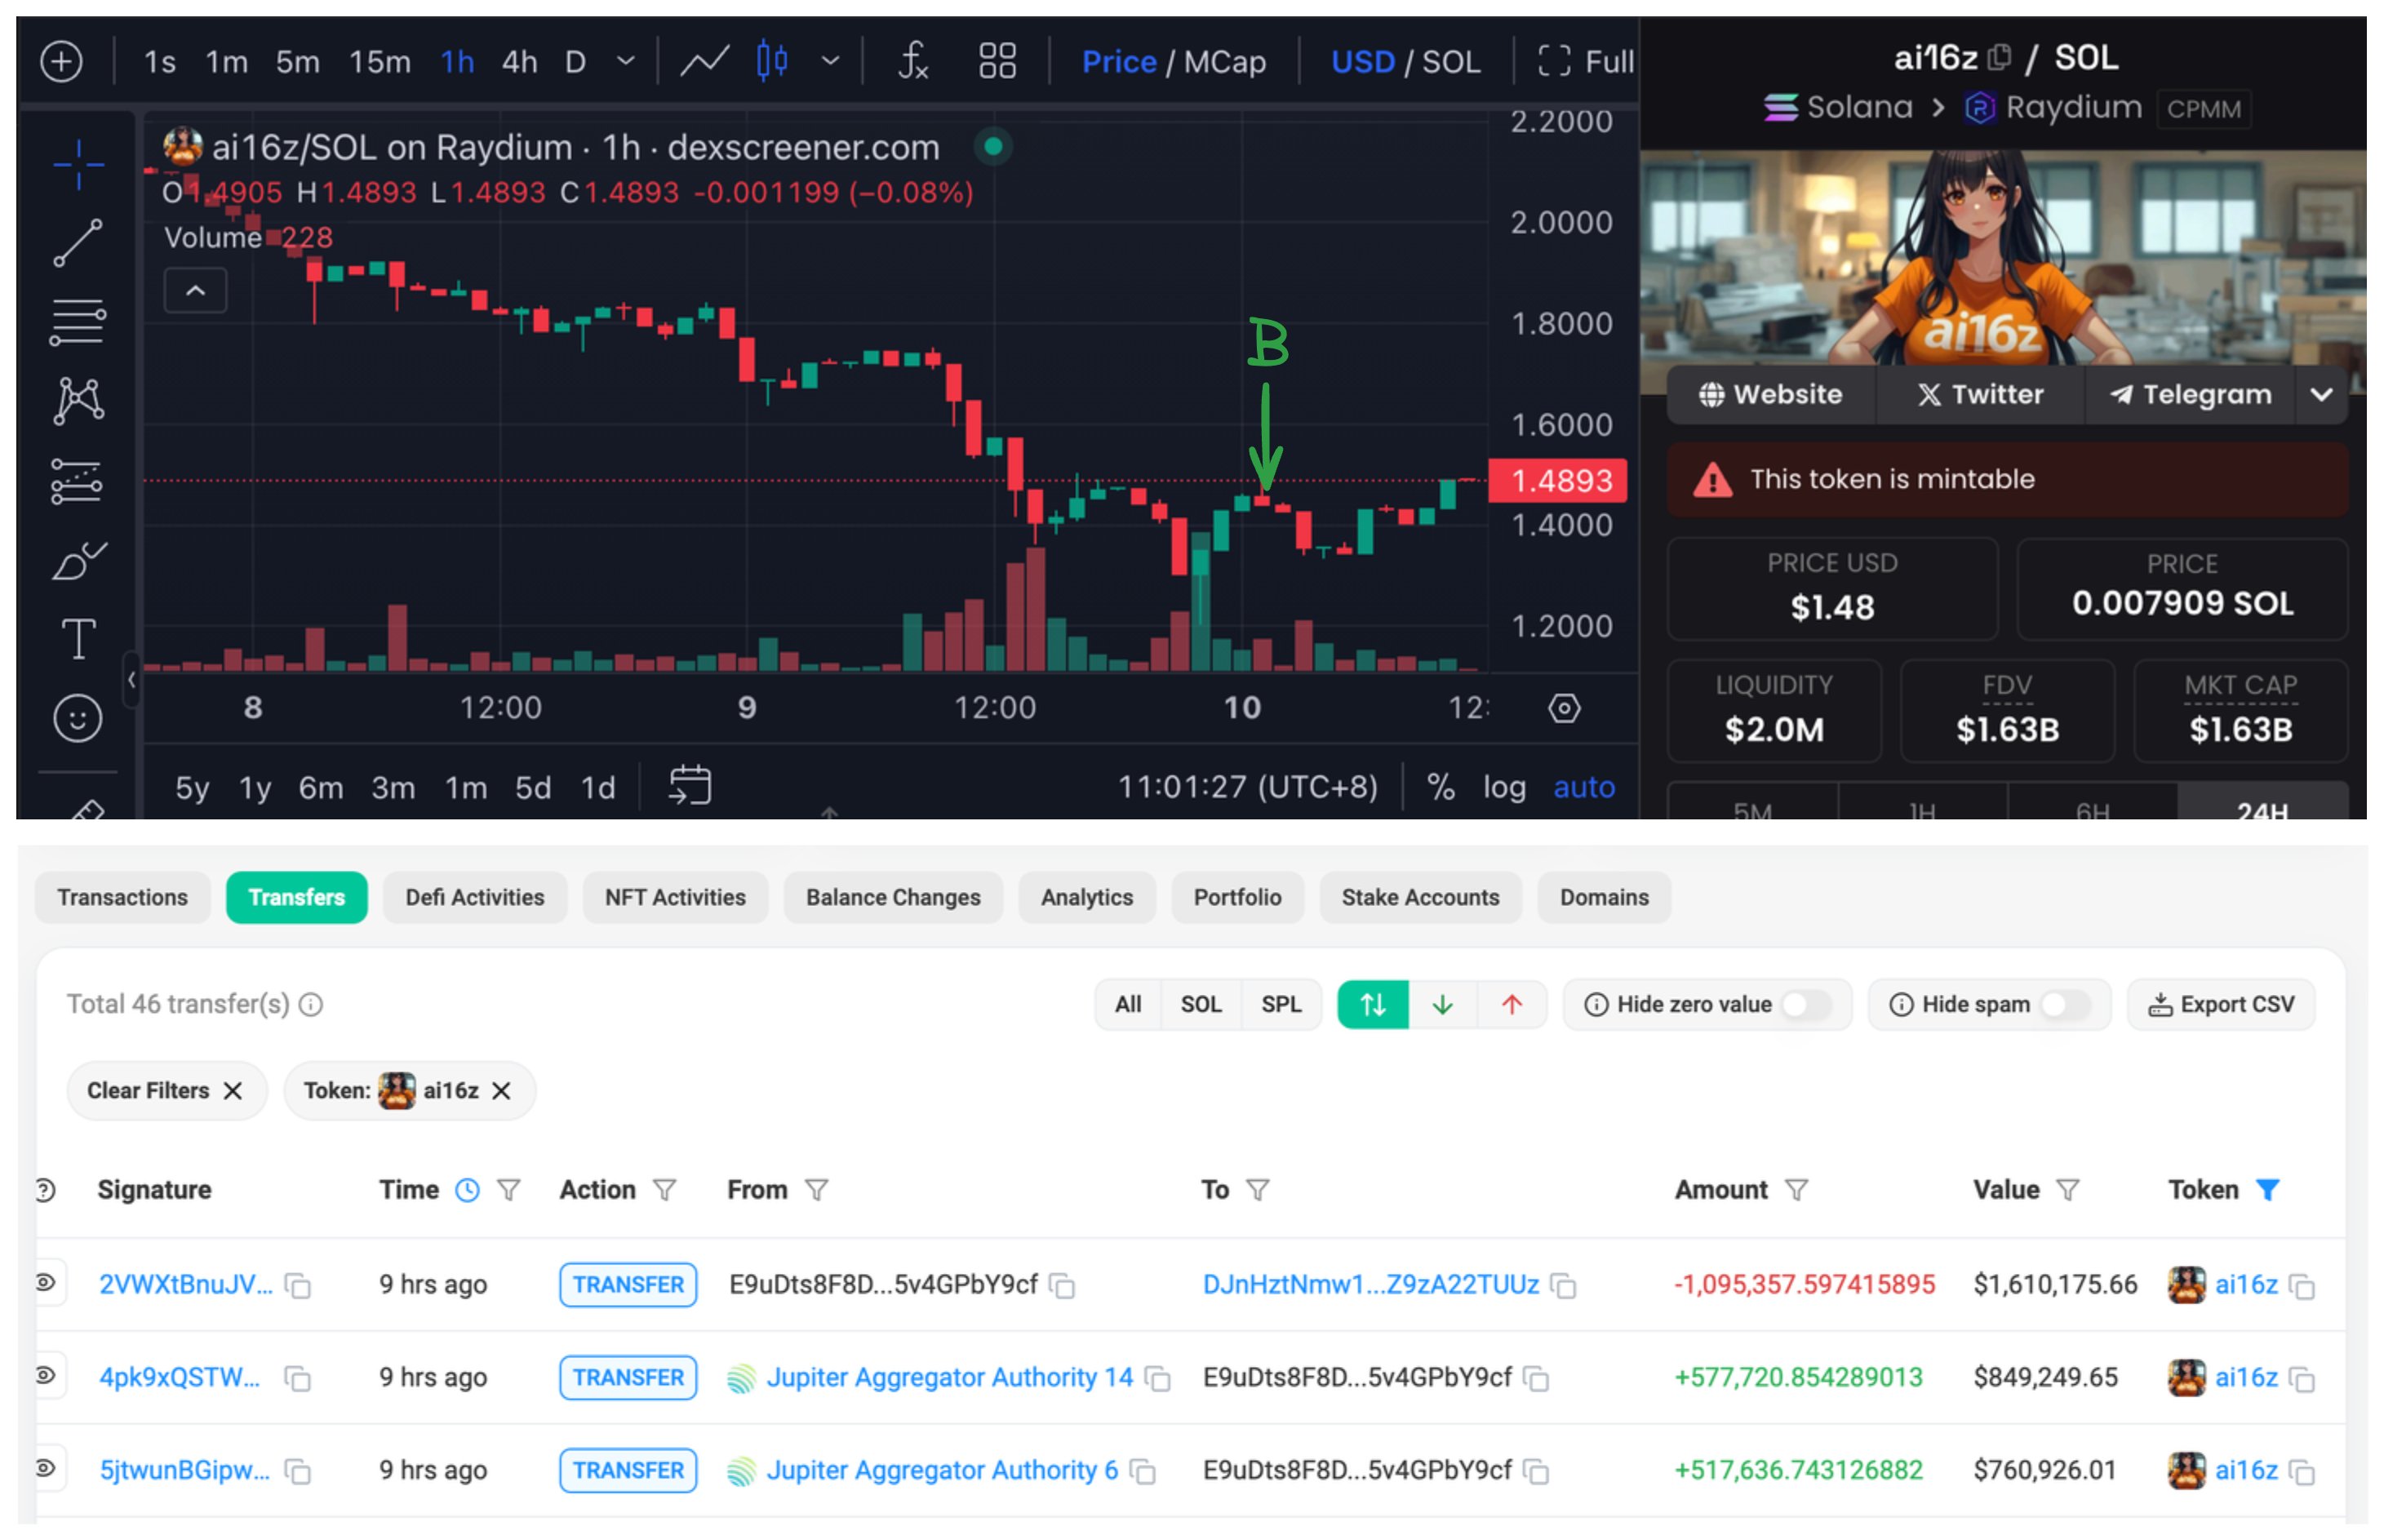This screenshot has height=1540, width=2384.
Task: Toggle percent scale on chart
Action: [x=1441, y=787]
